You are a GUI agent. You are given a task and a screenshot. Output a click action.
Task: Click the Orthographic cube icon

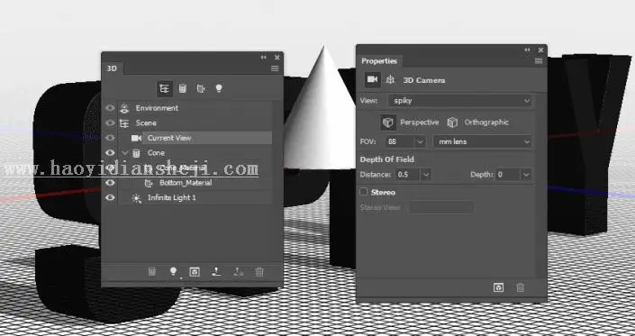(452, 123)
